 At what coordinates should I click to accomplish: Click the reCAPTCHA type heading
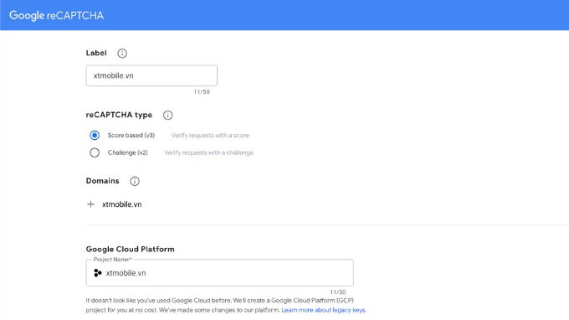[x=119, y=115]
